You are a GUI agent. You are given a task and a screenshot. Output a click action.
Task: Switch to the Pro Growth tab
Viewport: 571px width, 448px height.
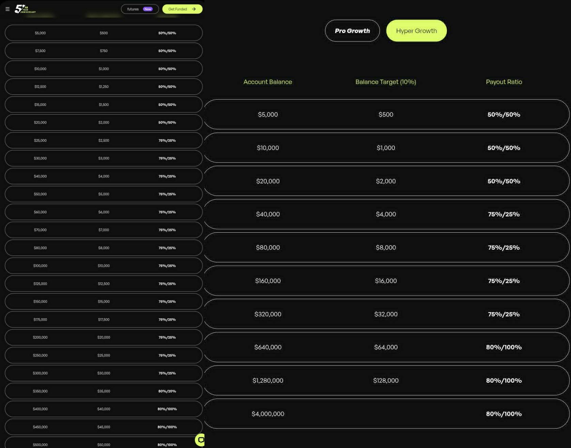352,31
